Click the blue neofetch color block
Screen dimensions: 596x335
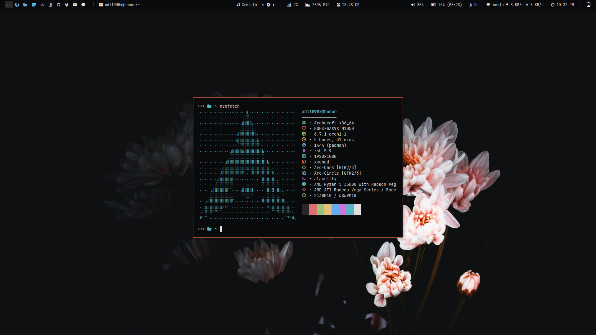click(x=335, y=209)
